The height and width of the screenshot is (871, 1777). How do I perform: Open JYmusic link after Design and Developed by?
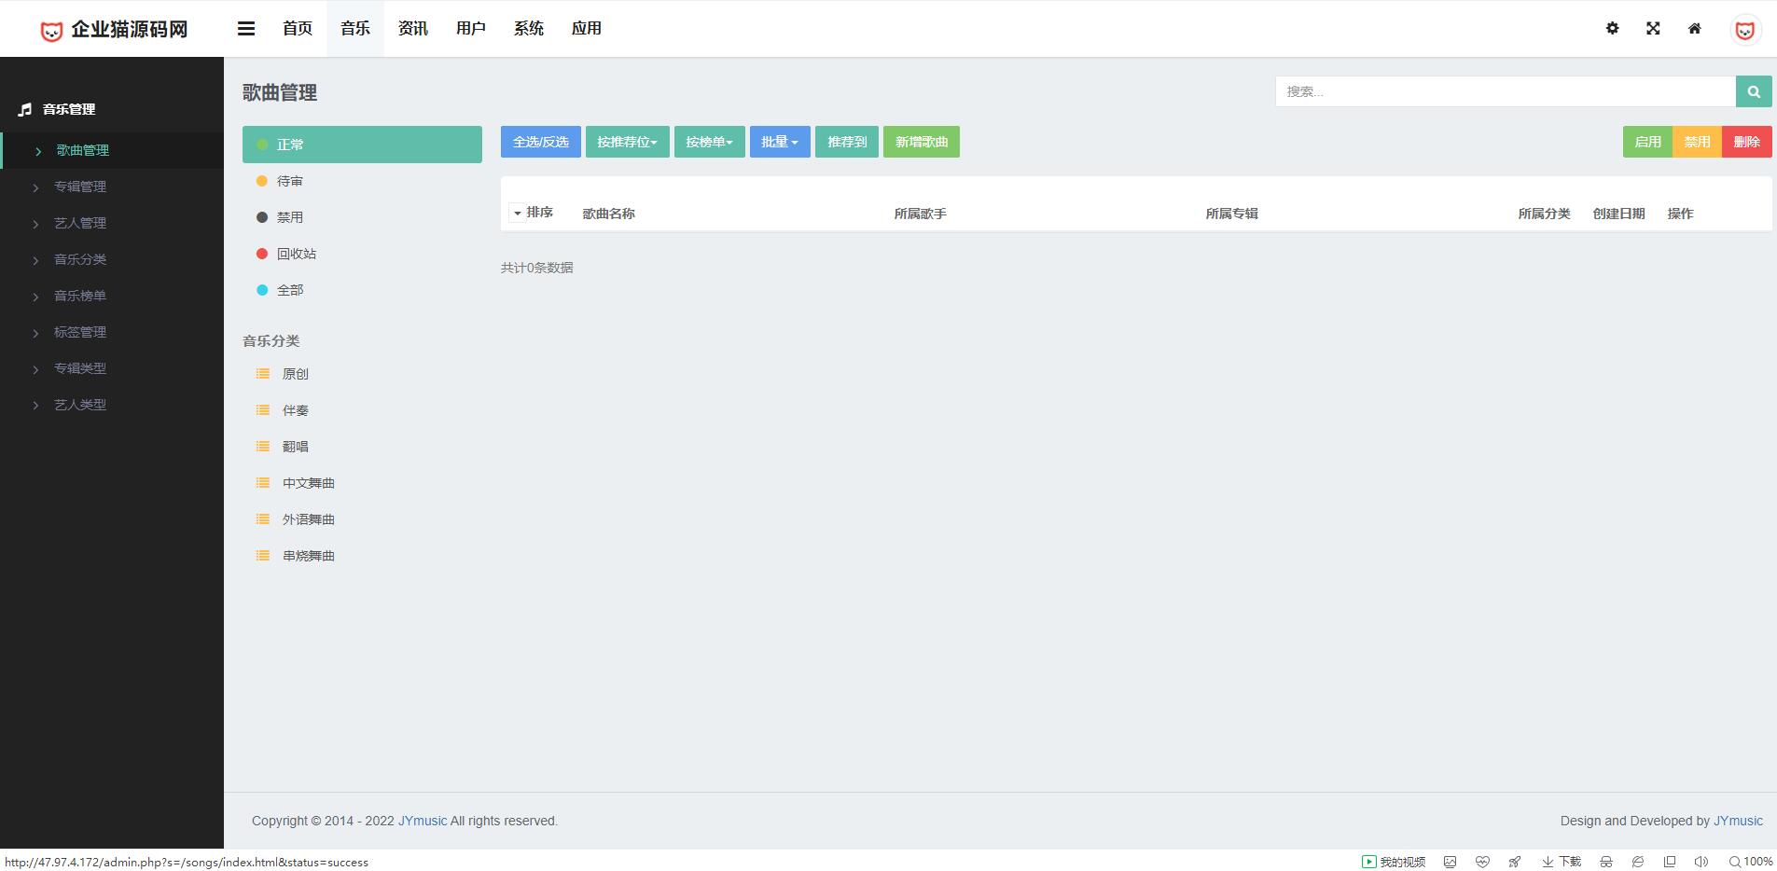click(x=1738, y=821)
